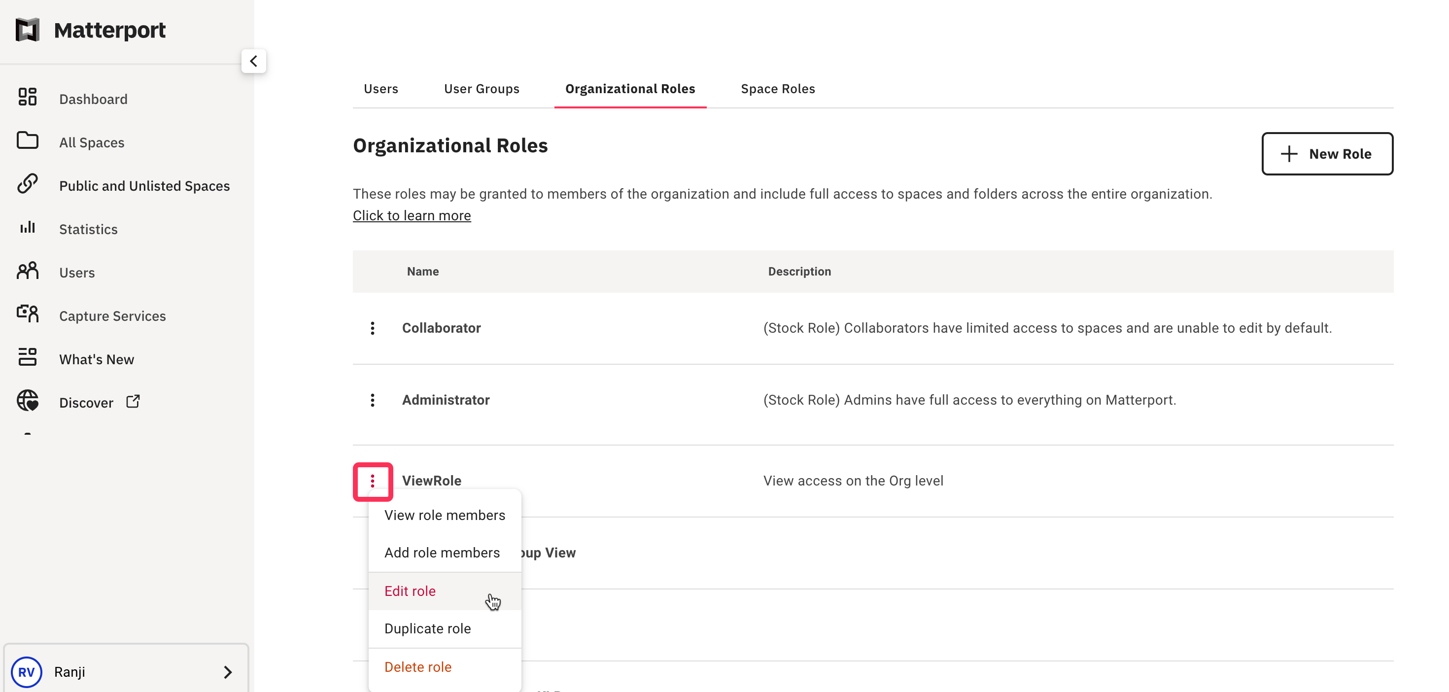Open the Administrator role options menu
The height and width of the screenshot is (692, 1449).
tap(373, 400)
